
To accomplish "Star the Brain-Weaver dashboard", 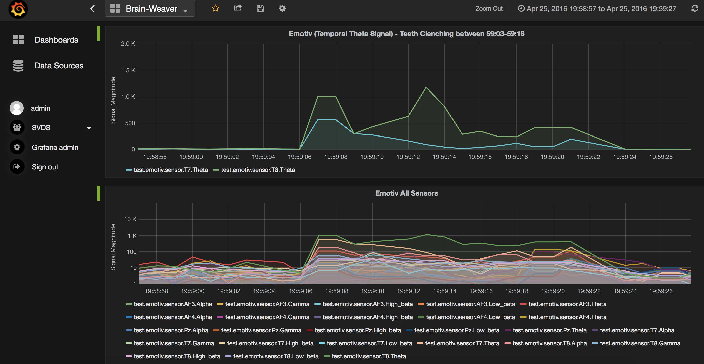I will pos(215,8).
